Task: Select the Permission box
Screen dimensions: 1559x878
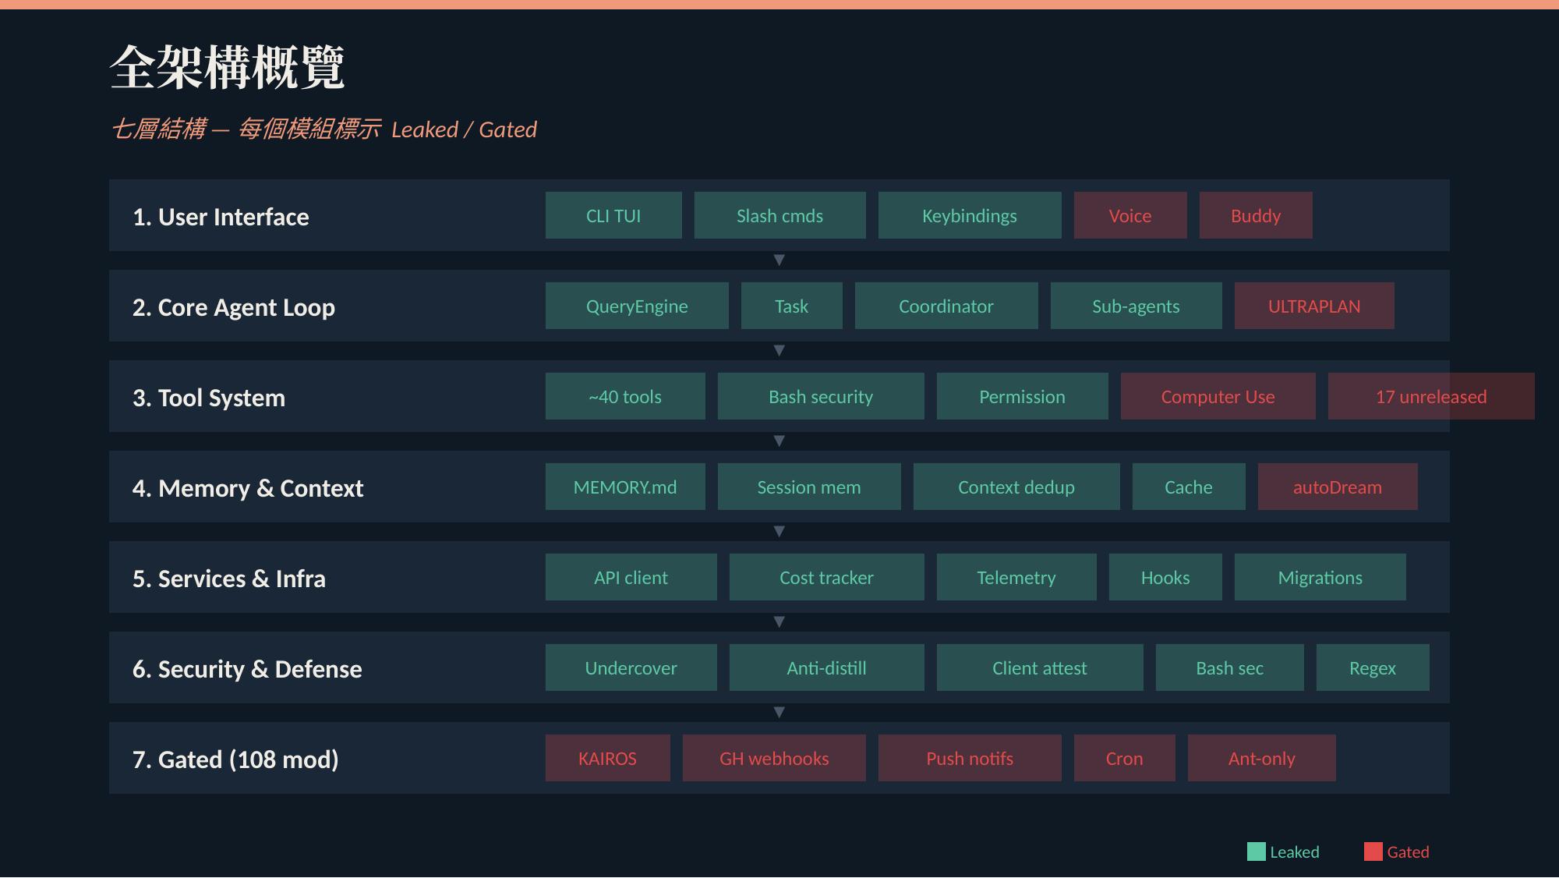Action: [x=1023, y=396]
